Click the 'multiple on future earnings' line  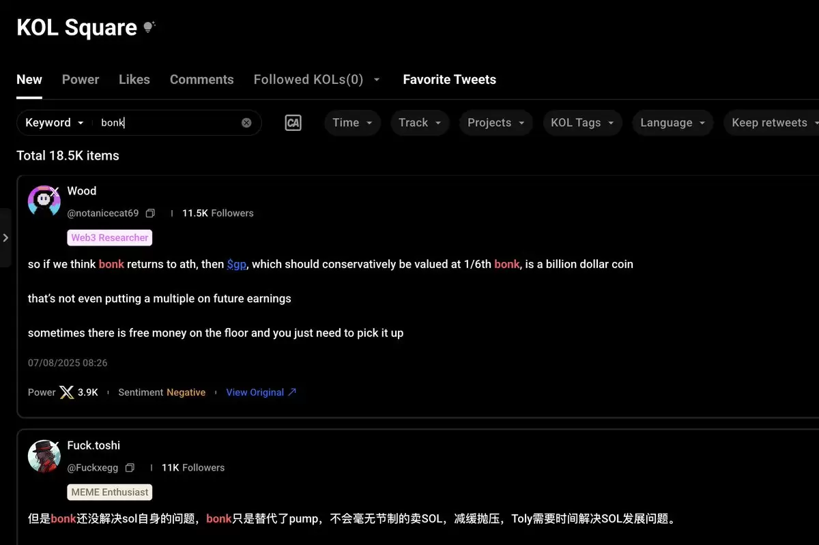point(160,298)
